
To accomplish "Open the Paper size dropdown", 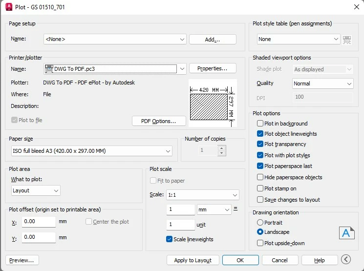I will coord(92,151).
